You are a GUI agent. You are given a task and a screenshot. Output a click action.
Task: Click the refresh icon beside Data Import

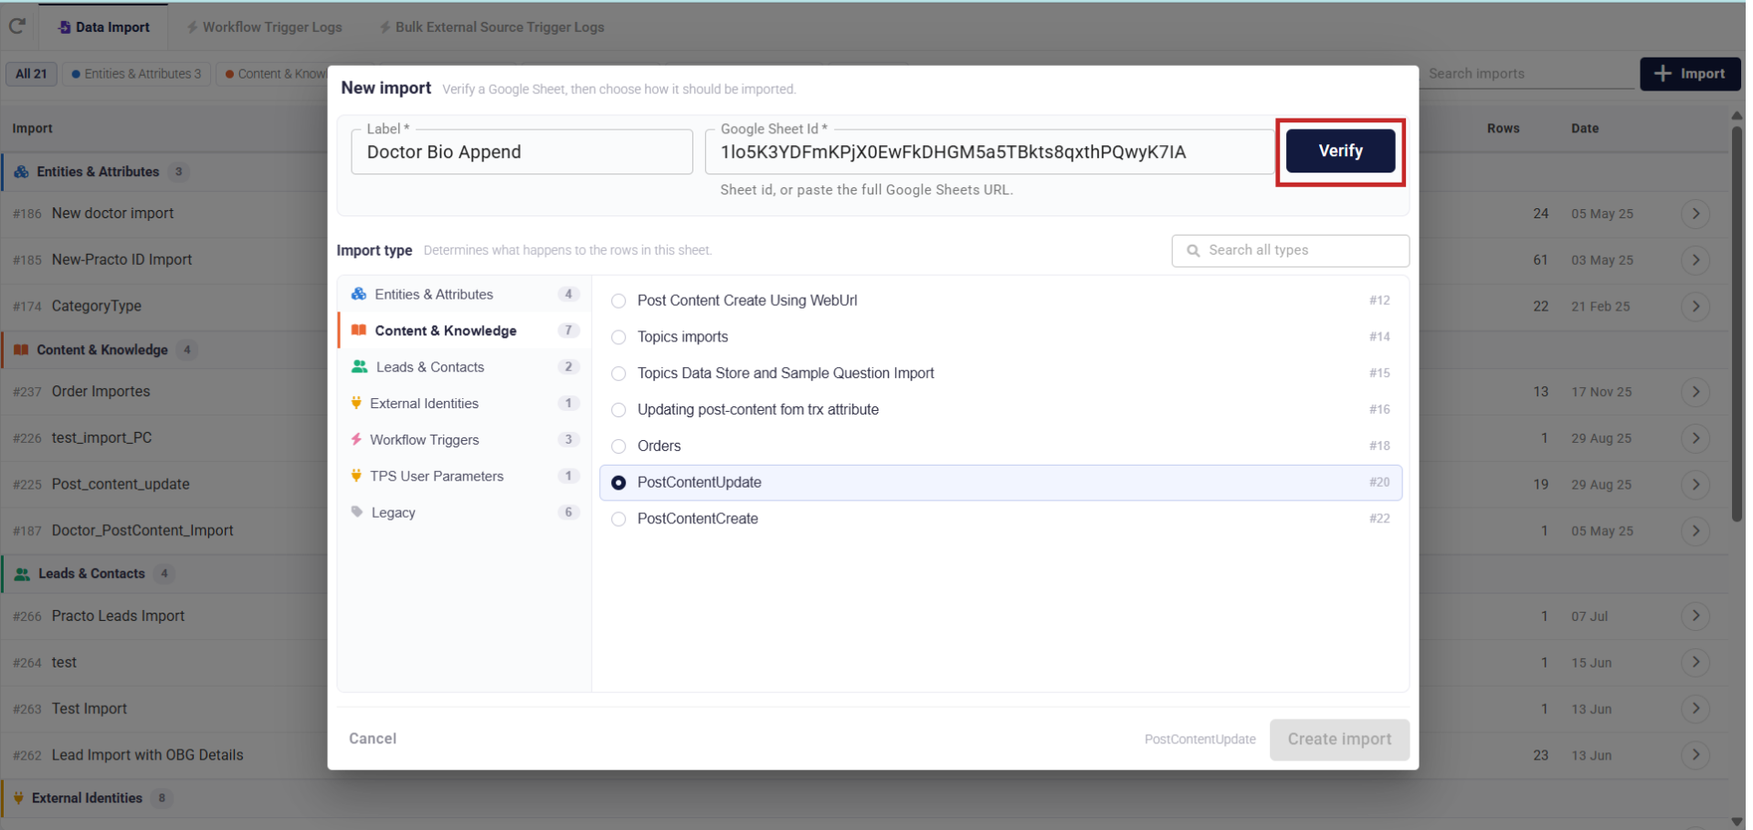pyautogui.click(x=17, y=26)
